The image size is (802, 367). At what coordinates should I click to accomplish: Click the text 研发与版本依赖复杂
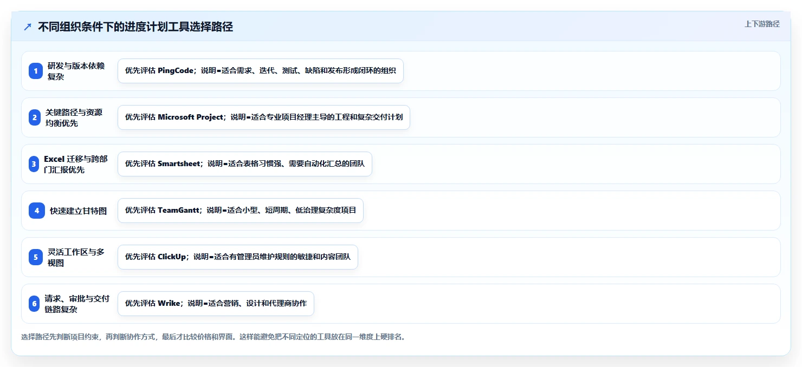(76, 71)
